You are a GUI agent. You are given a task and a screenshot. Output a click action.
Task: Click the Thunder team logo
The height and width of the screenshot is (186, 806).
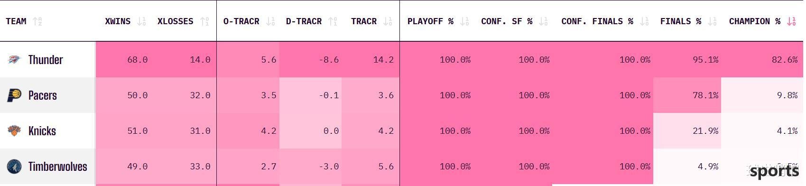[x=14, y=60]
